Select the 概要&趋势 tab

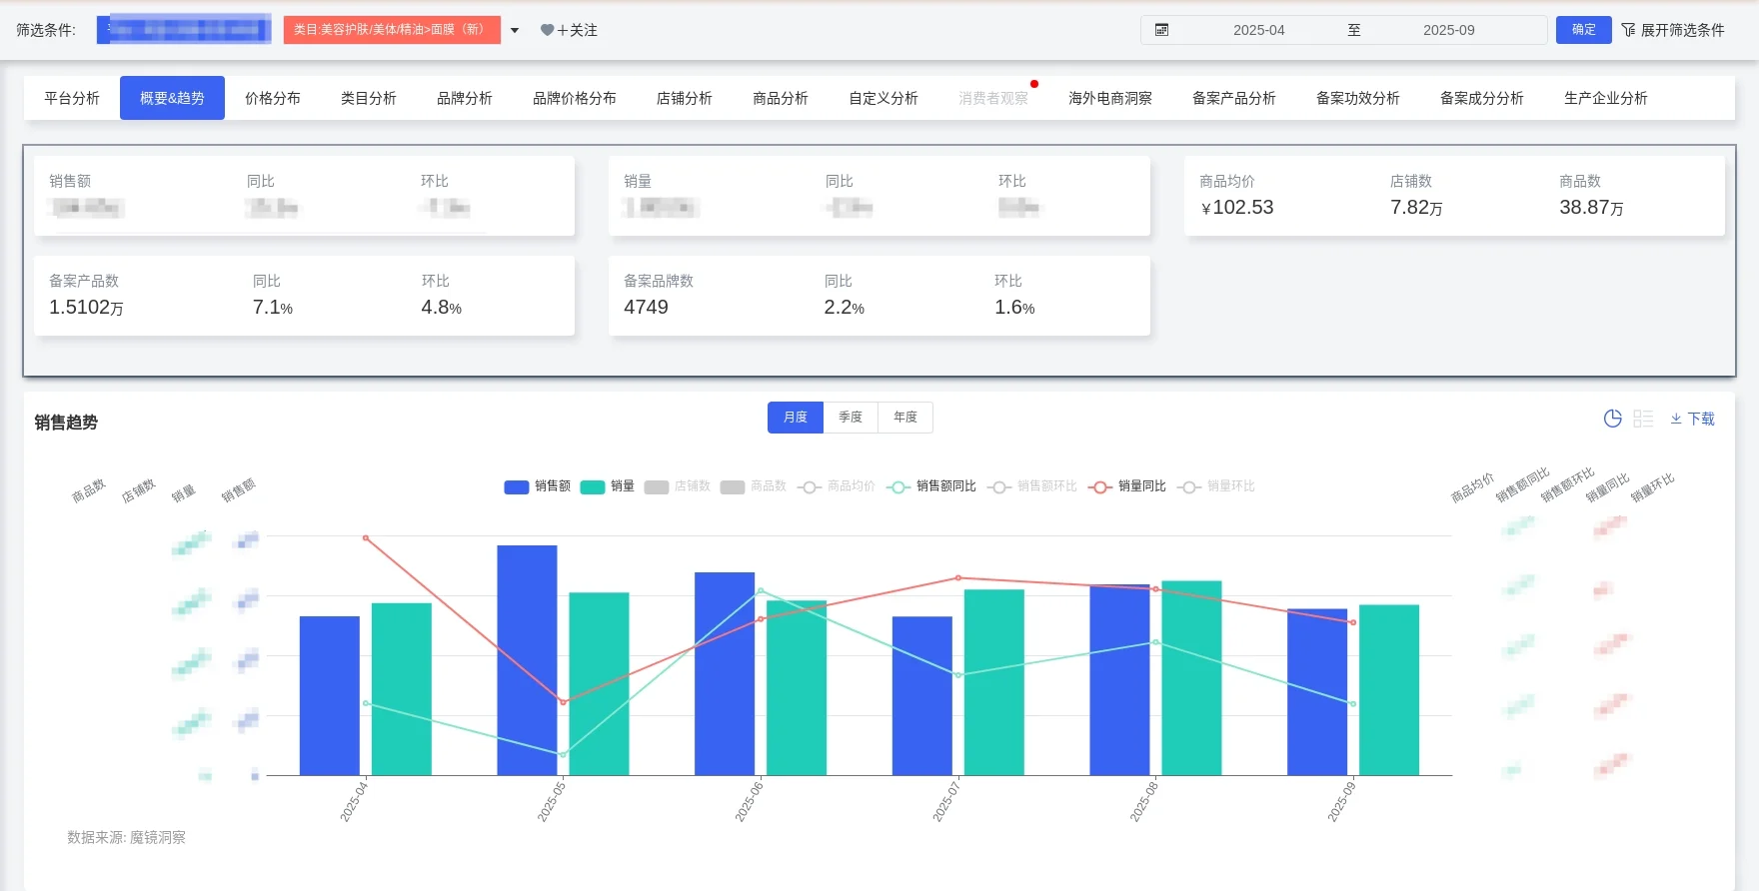[172, 98]
